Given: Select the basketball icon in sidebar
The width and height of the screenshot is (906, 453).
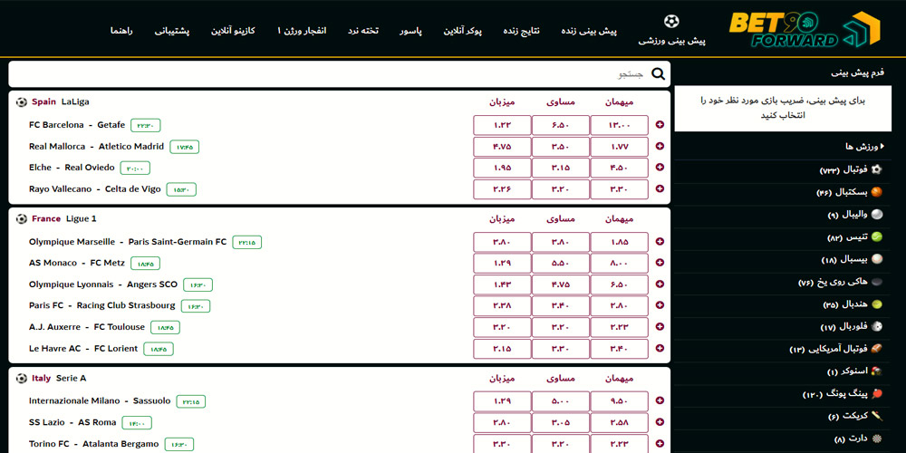Looking at the screenshot, I should coord(876,192).
